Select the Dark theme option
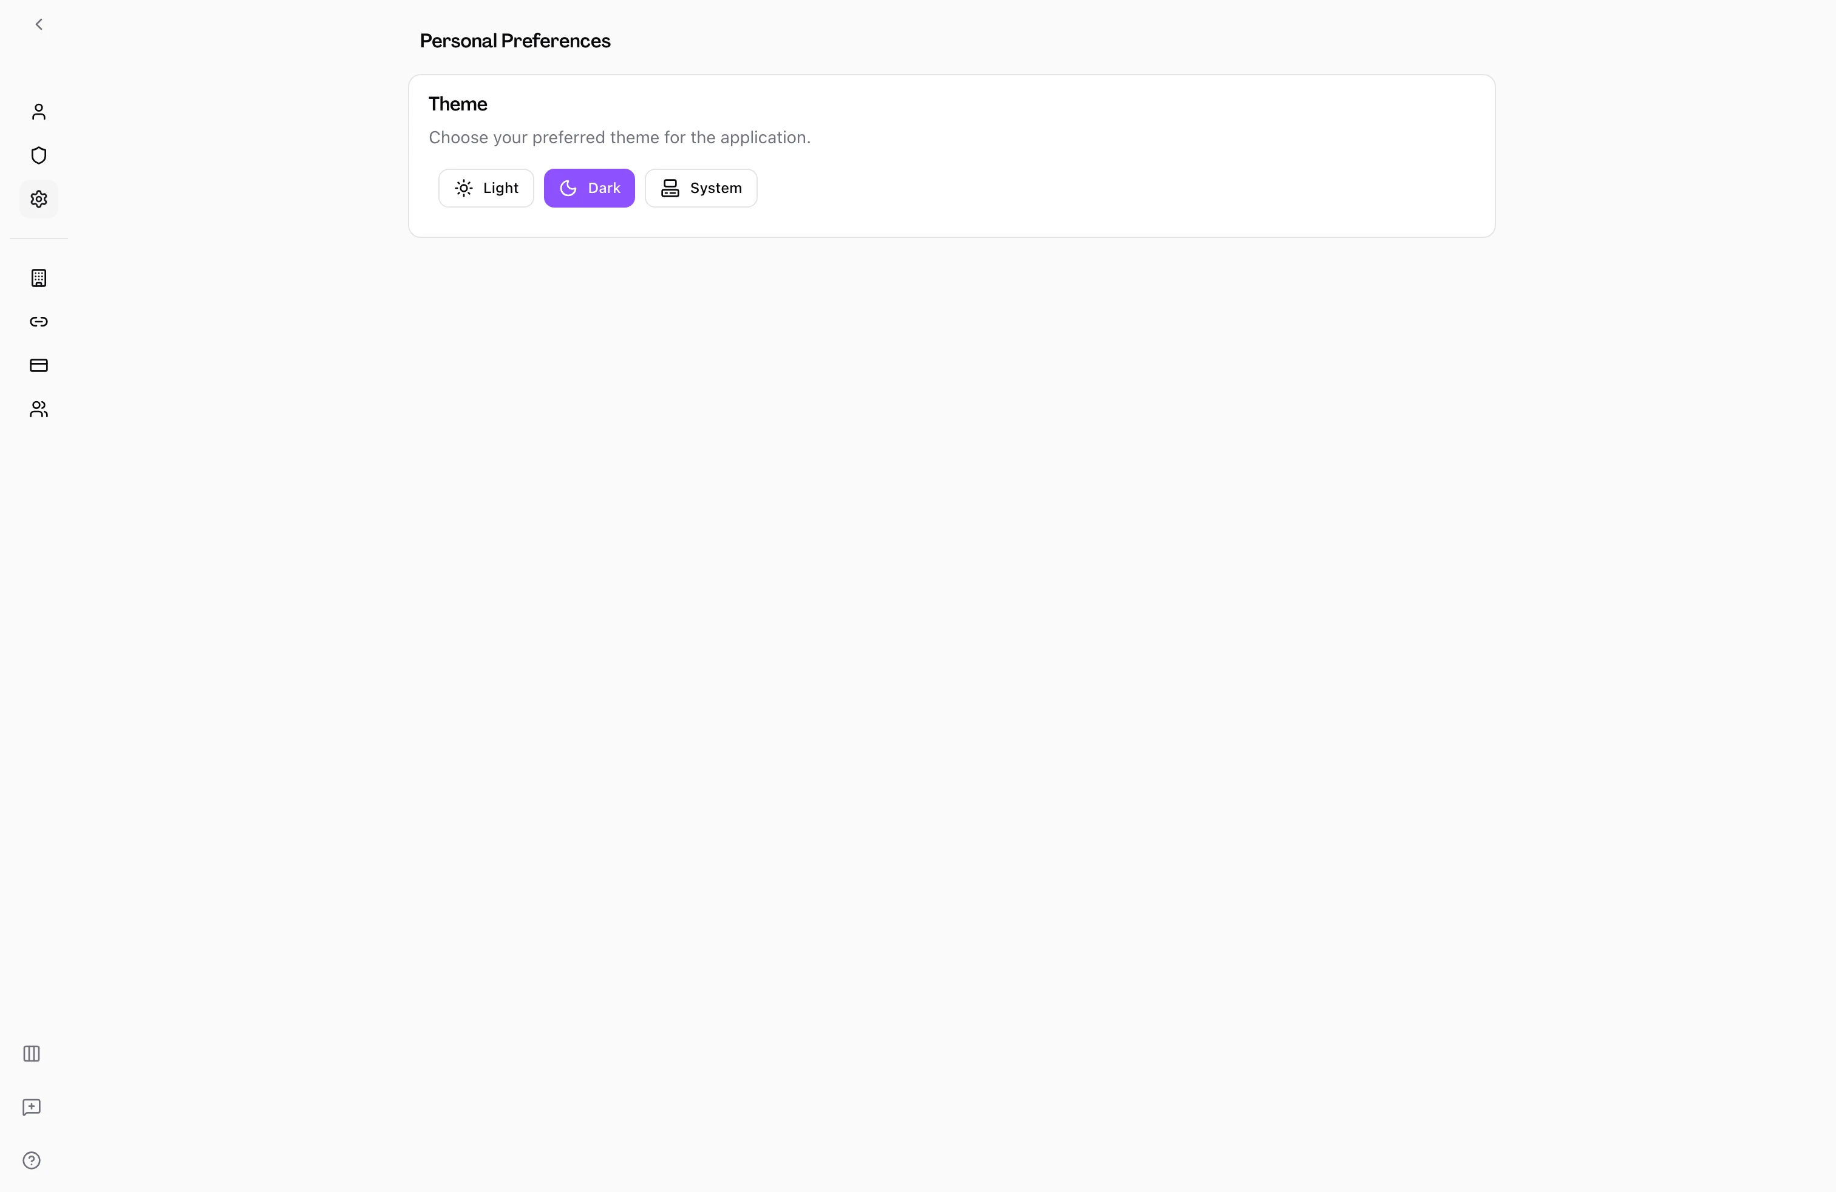 [x=590, y=188]
